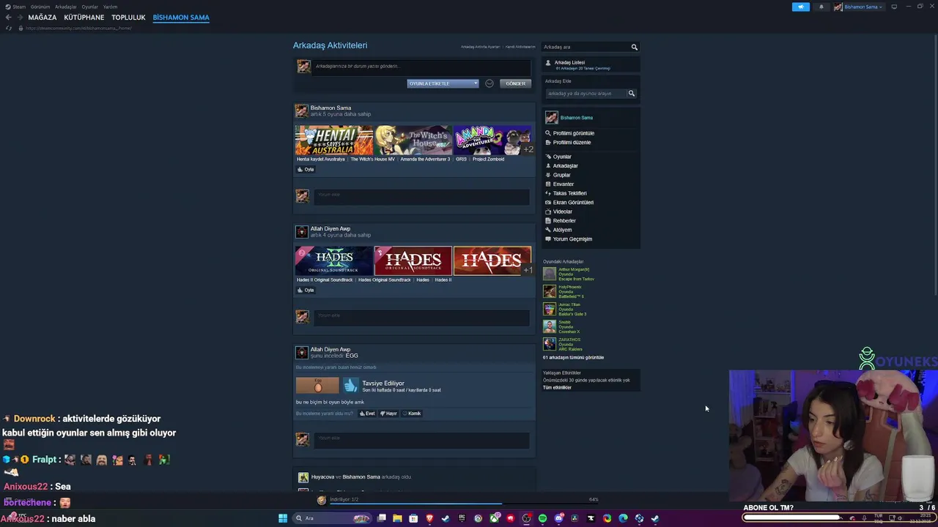
Task: Open the Arkadaş Listesi panel
Action: pyautogui.click(x=591, y=65)
